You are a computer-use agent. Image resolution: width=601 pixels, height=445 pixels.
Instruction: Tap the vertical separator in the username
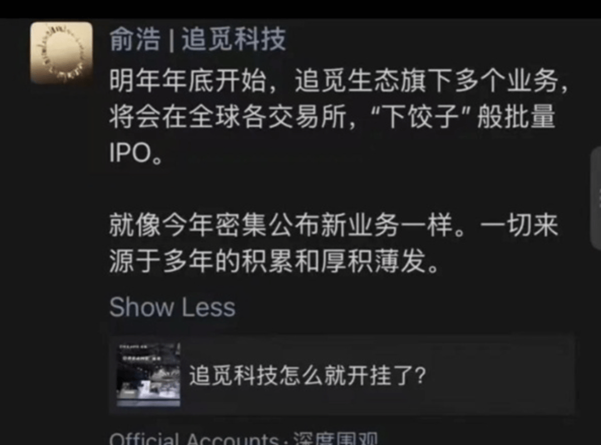171,40
